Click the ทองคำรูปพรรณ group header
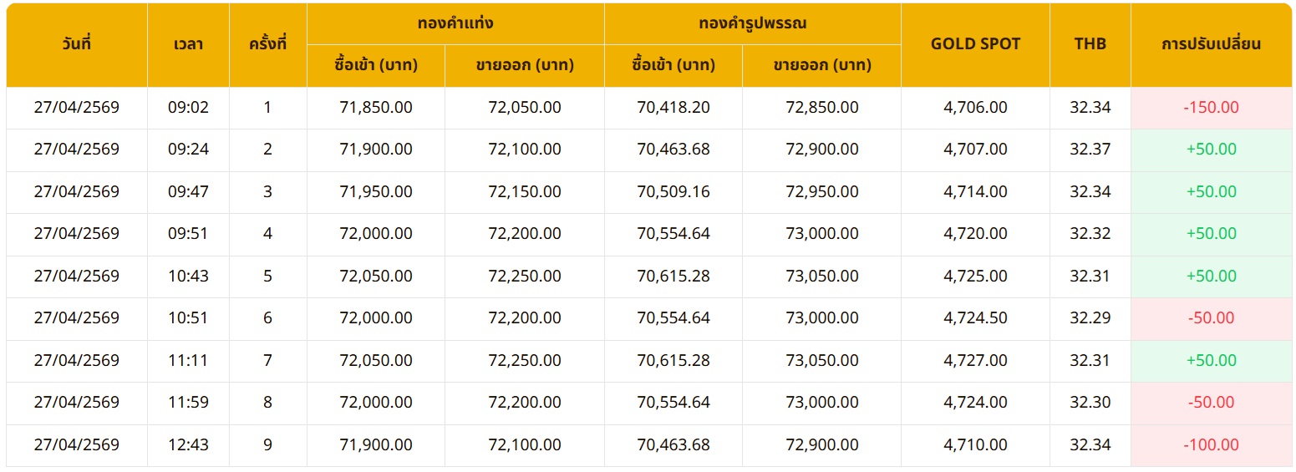This screenshot has width=1296, height=472. [x=752, y=23]
